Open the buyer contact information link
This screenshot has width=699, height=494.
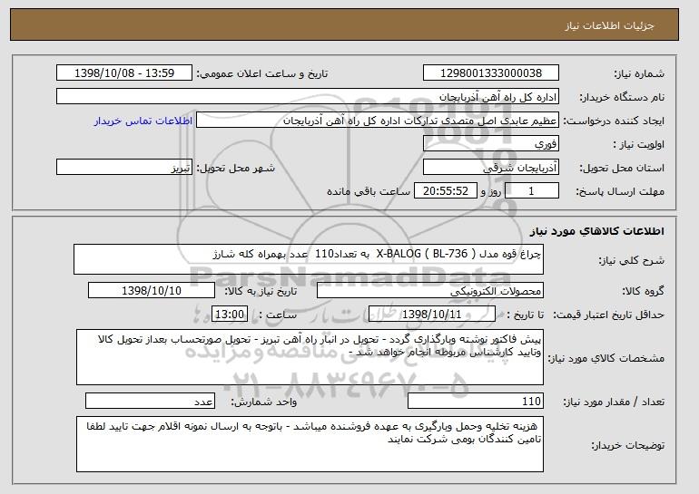pos(143,121)
